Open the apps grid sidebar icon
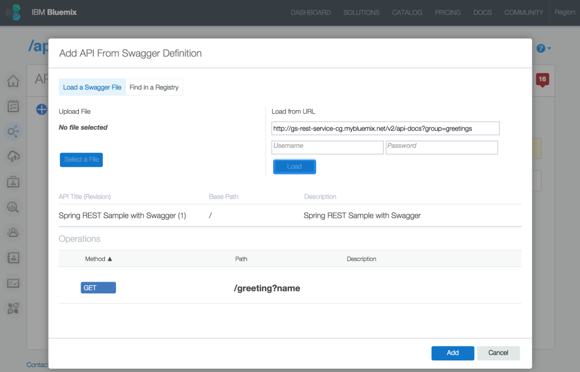 (x=13, y=308)
